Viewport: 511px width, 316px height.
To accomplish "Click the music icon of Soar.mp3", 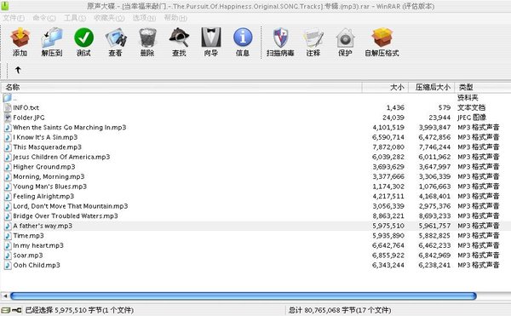I will tap(8, 255).
